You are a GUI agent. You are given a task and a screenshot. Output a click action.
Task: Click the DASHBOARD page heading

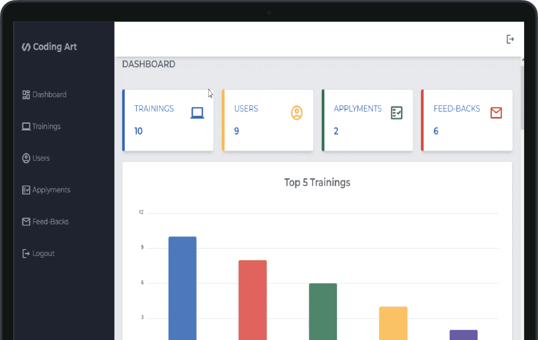click(149, 64)
